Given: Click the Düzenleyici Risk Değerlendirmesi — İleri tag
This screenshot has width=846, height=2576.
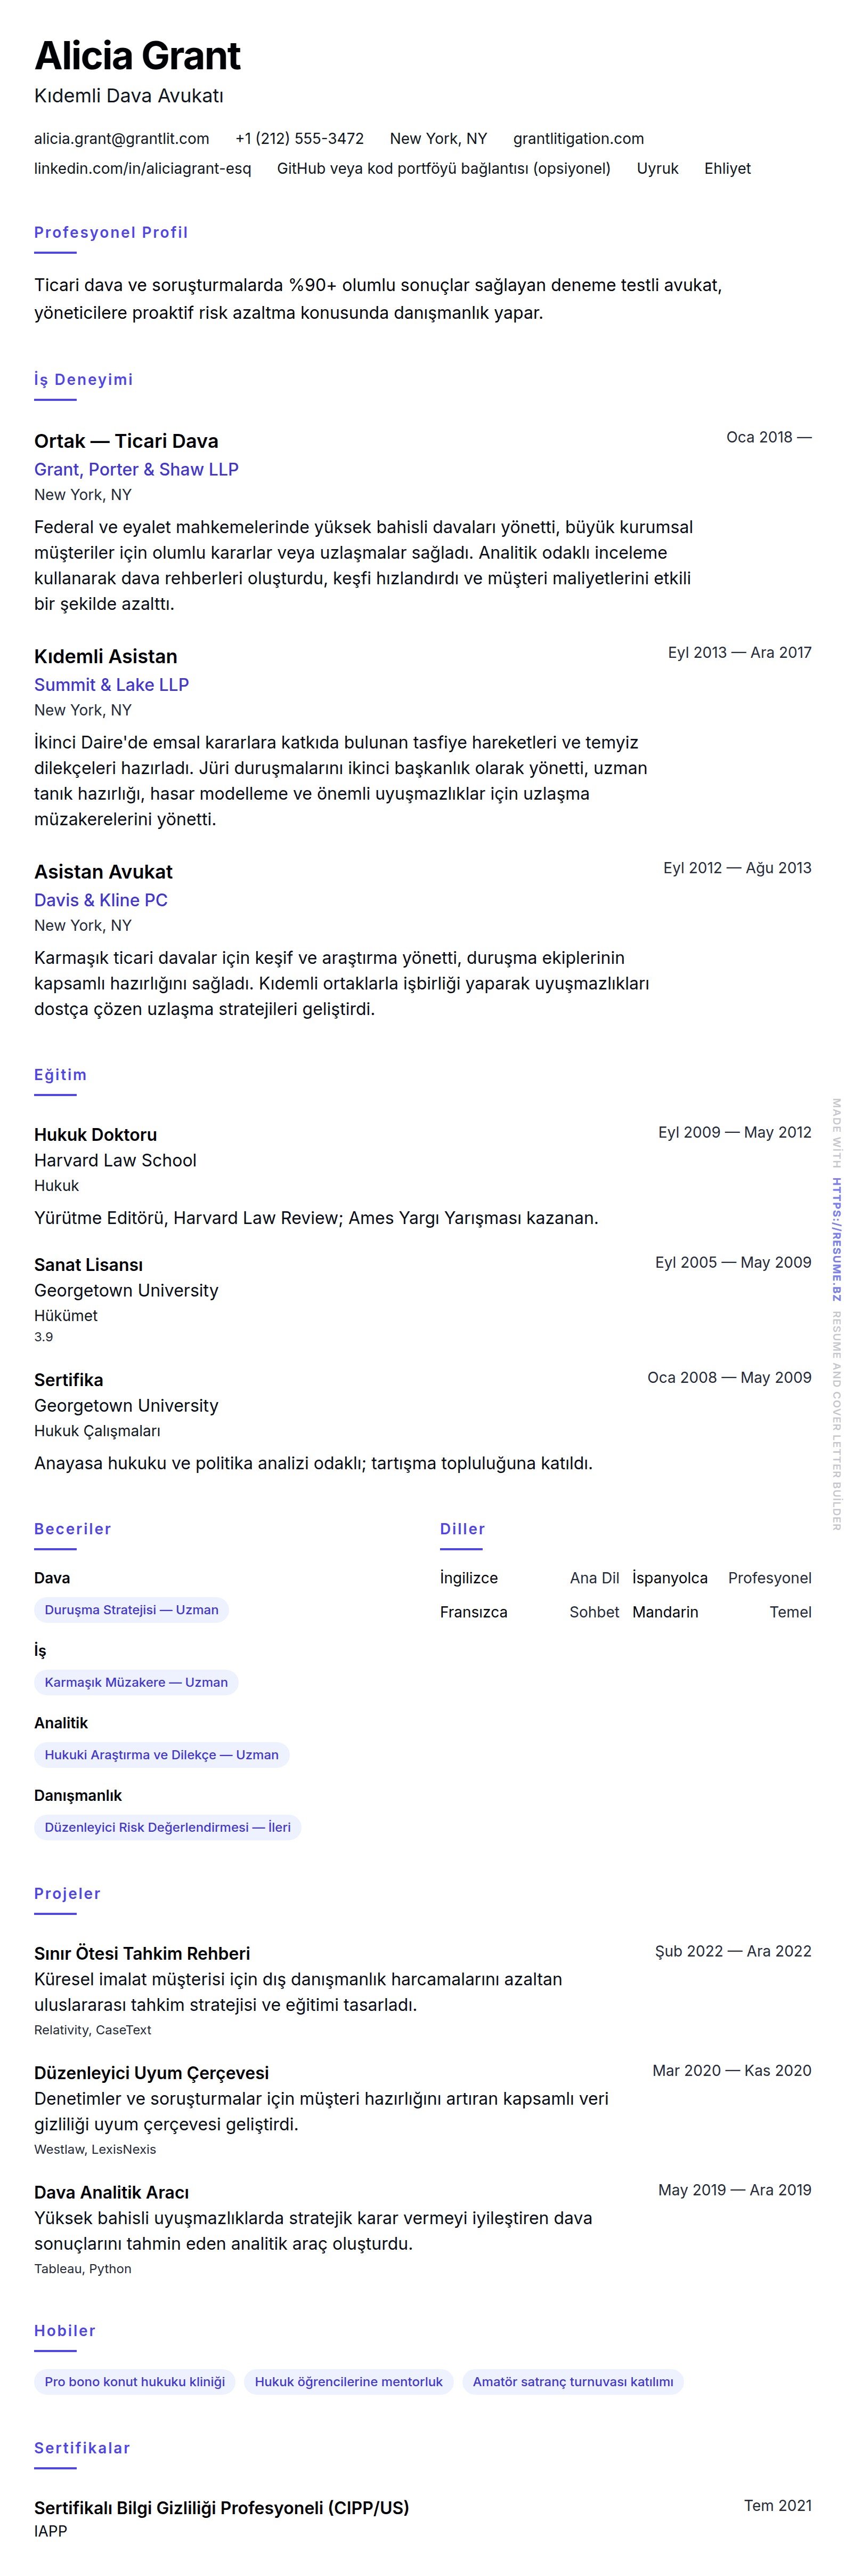Looking at the screenshot, I should pyautogui.click(x=167, y=1827).
